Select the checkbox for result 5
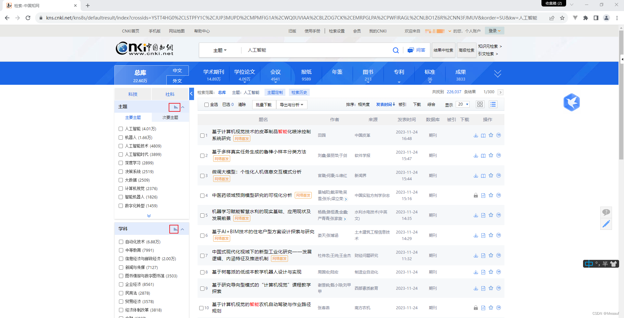Image resolution: width=624 pixels, height=318 pixels. [202, 215]
